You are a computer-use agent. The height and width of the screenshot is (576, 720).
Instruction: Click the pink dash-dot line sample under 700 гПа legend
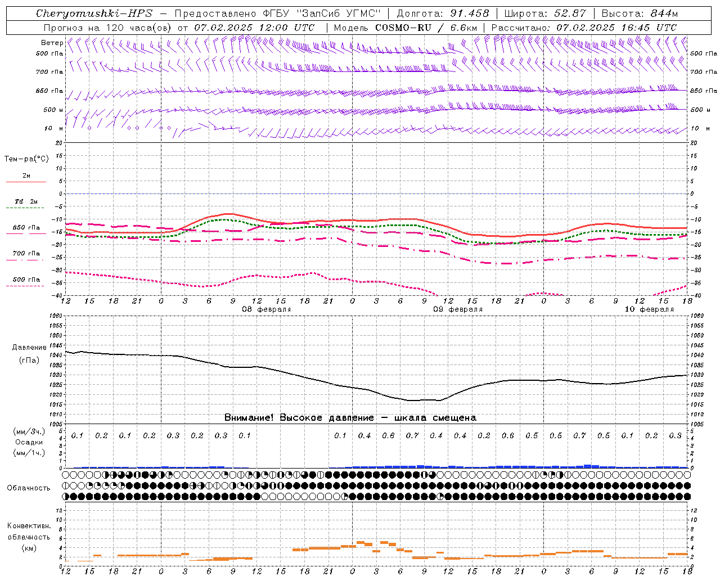point(25,260)
